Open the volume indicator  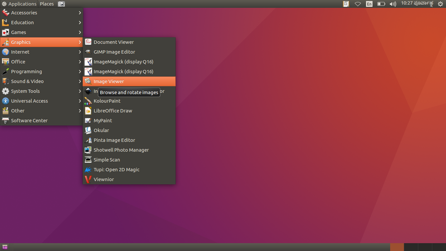point(393,4)
